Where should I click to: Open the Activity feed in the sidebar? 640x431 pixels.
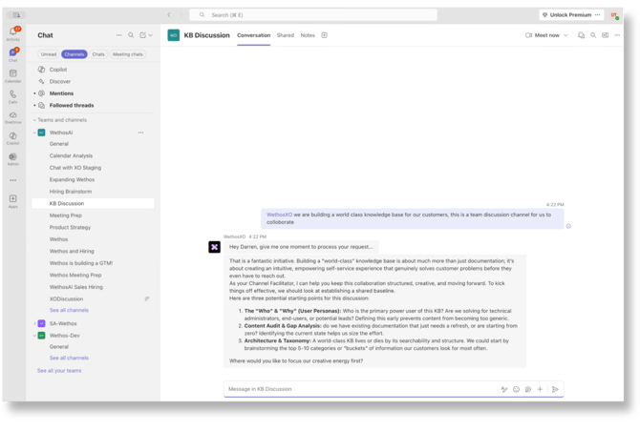[13, 32]
